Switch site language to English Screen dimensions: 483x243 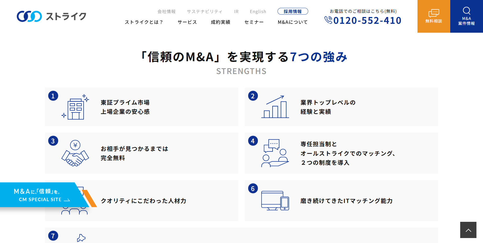(x=258, y=12)
